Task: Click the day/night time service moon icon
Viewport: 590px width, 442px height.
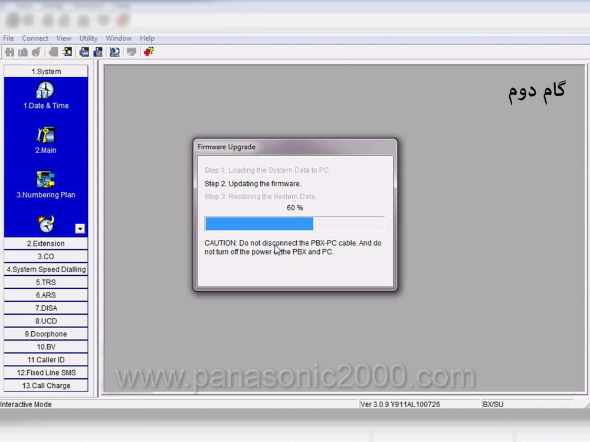Action: (x=45, y=224)
